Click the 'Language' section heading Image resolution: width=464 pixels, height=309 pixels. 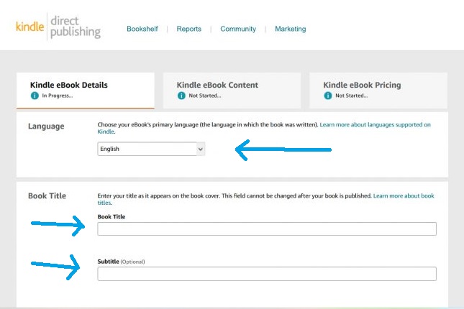(x=46, y=126)
